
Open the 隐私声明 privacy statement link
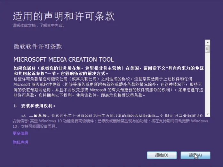tap(20, 142)
